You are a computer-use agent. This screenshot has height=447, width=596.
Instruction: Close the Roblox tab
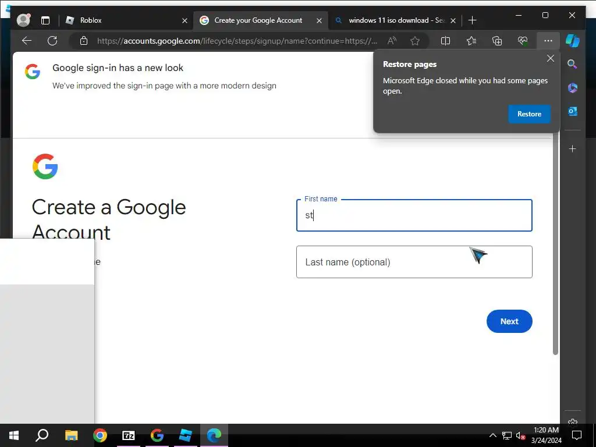(x=185, y=20)
